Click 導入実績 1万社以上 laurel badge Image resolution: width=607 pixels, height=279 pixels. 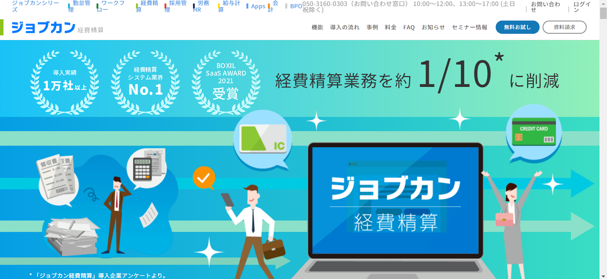[64, 82]
